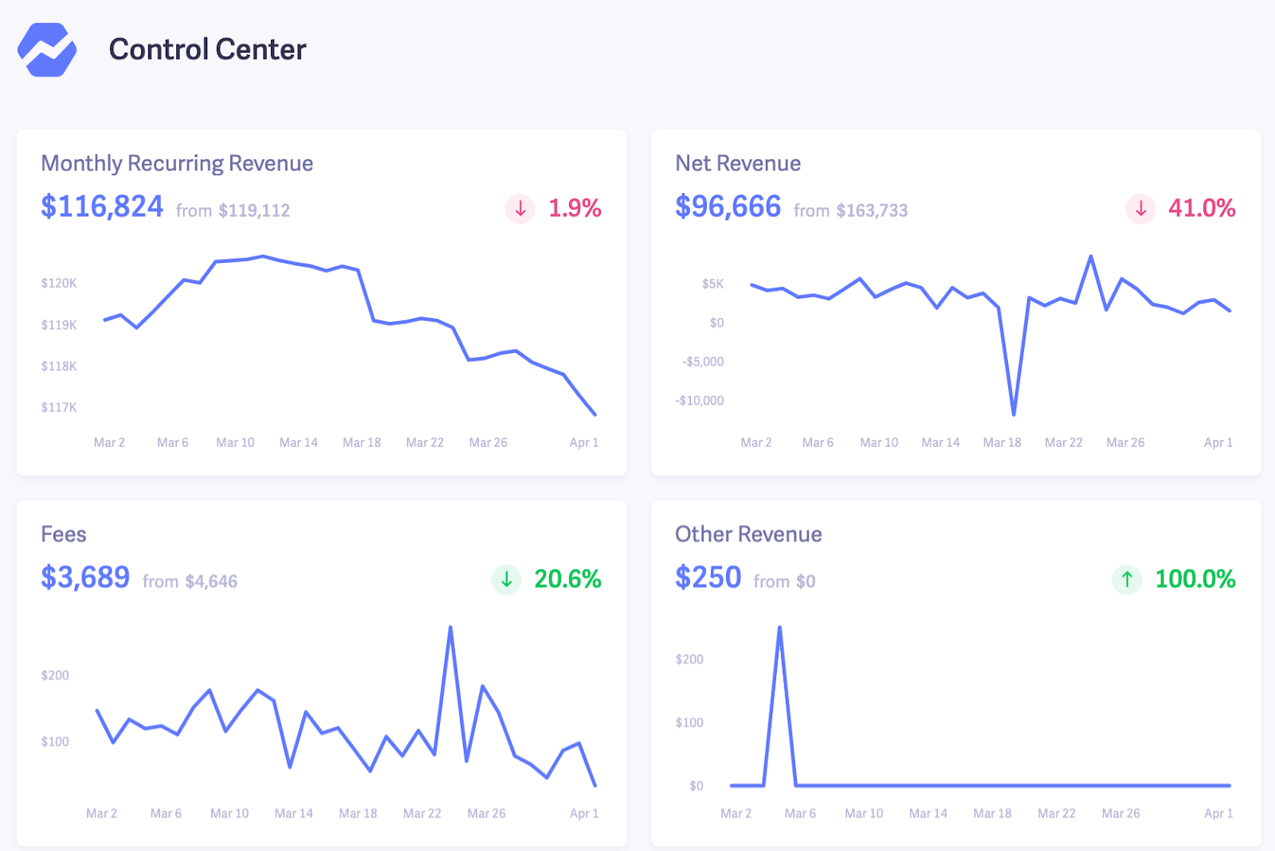This screenshot has width=1275, height=851.
Task: Click the Other Revenue green up-arrow icon
Action: coord(1127,579)
